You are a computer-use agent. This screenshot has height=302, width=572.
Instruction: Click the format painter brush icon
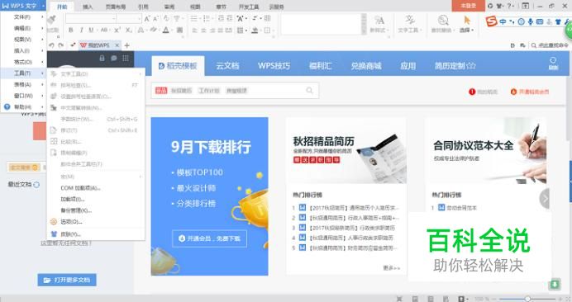pos(52,20)
